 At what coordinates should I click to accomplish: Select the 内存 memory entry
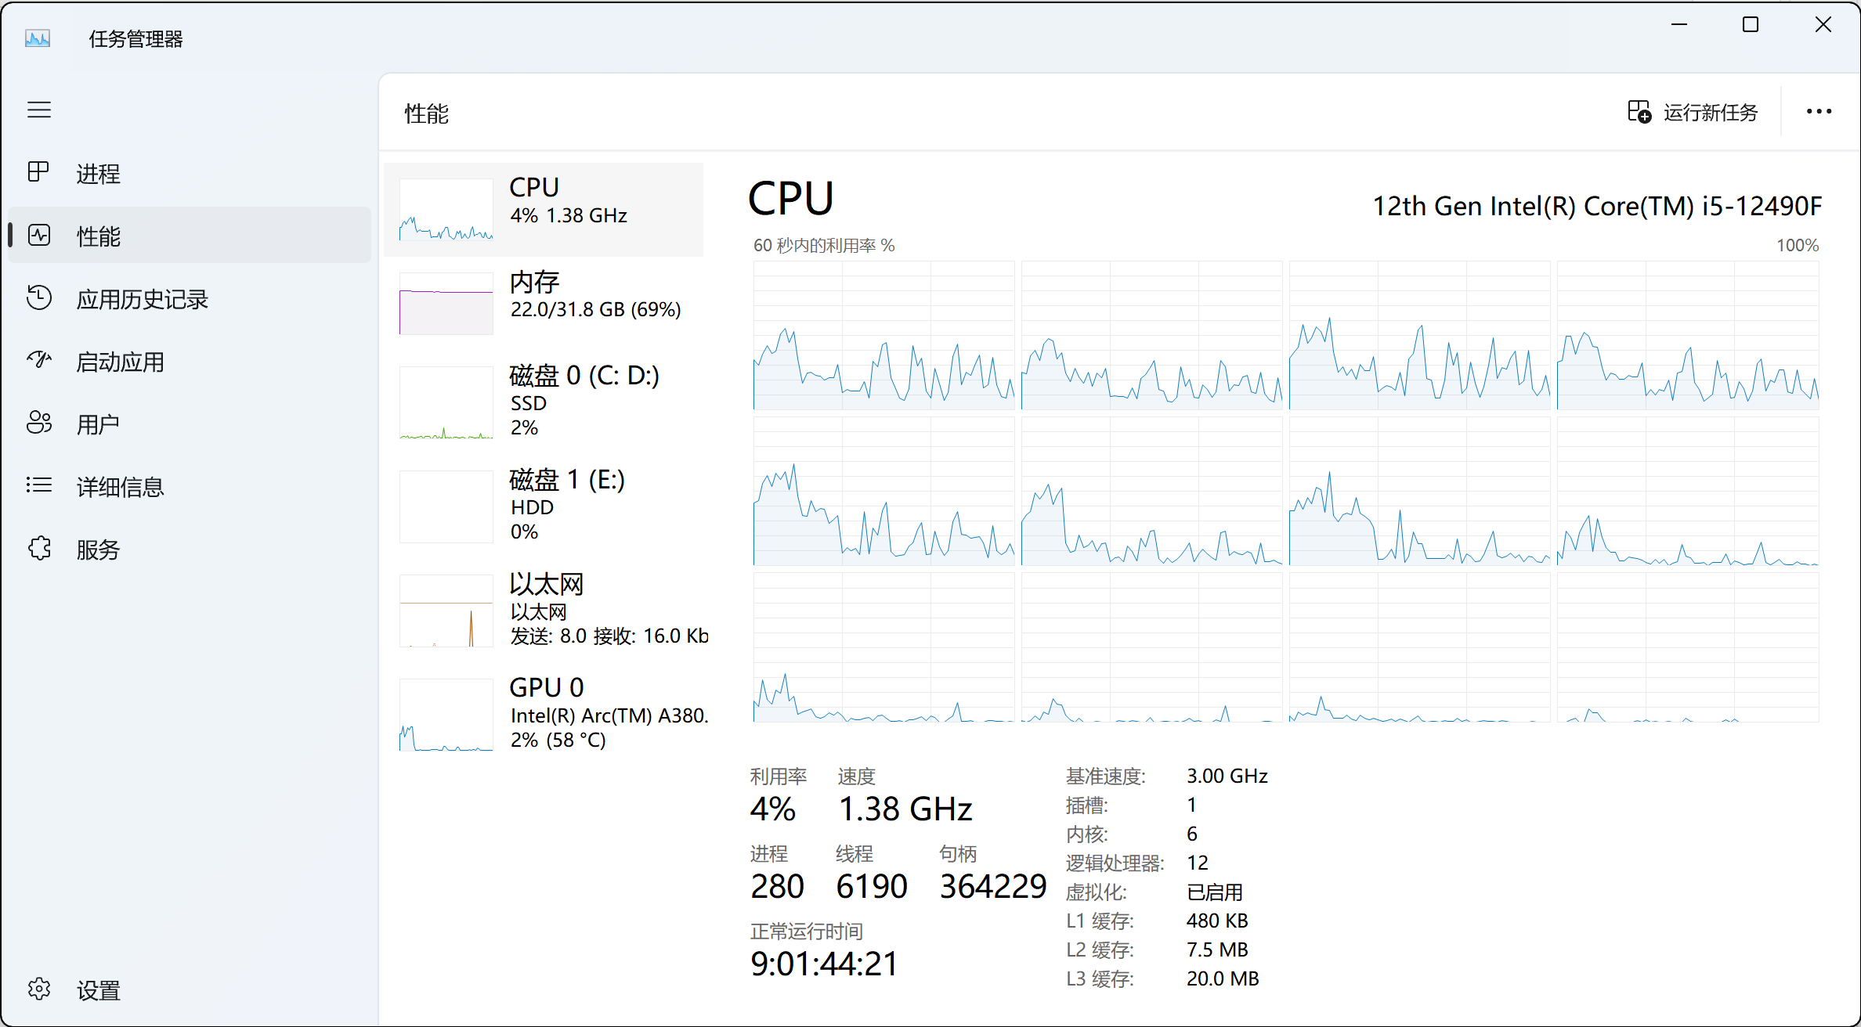click(x=544, y=303)
